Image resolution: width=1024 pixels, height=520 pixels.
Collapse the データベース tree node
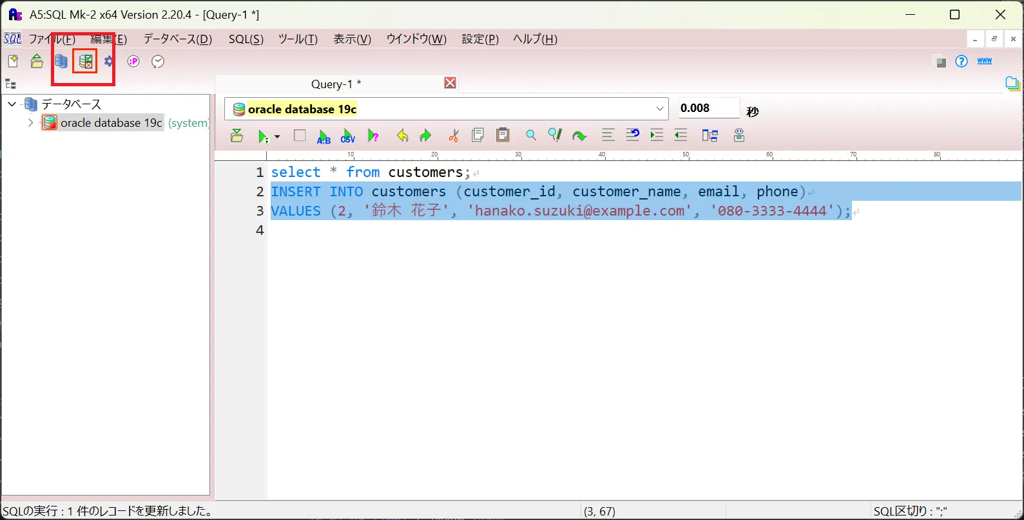[x=12, y=104]
